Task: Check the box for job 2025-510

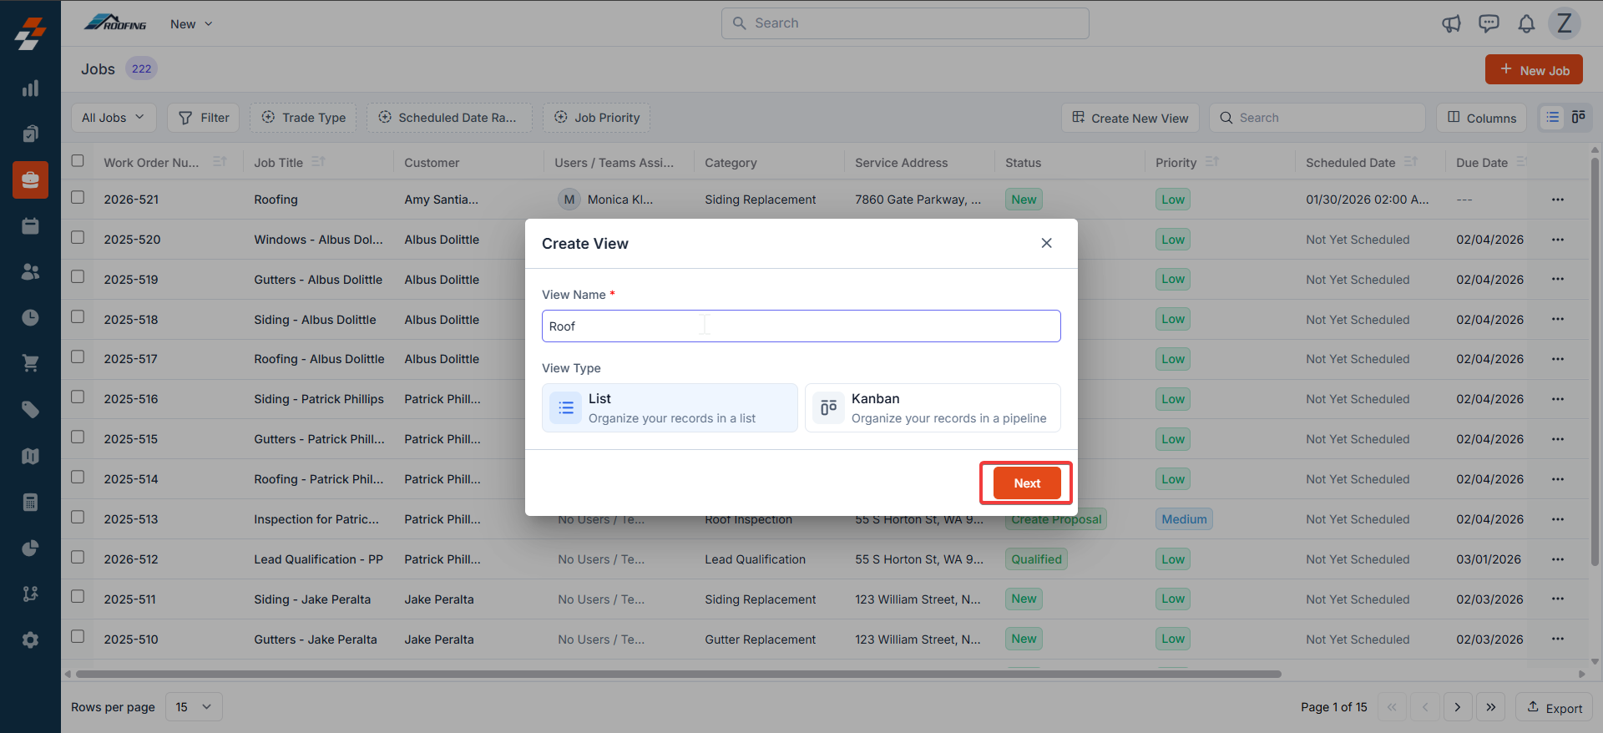Action: (78, 637)
